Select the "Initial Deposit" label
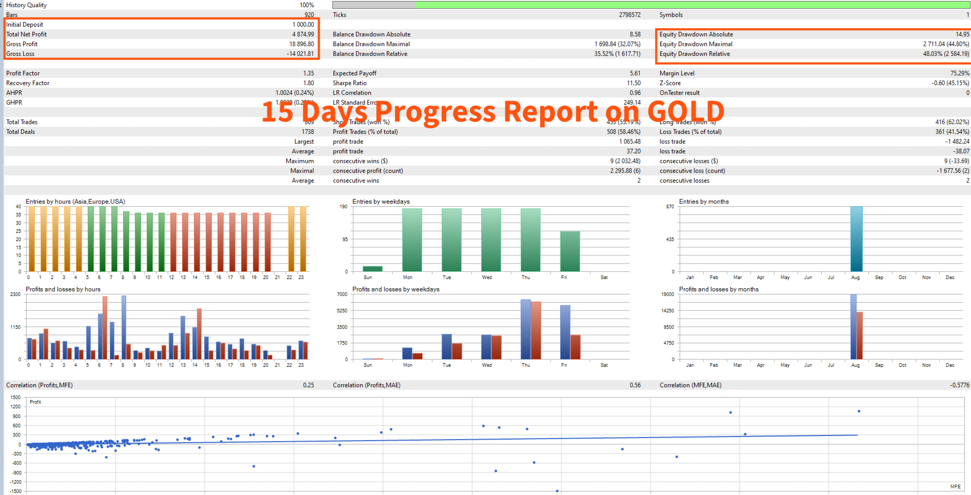 click(25, 25)
